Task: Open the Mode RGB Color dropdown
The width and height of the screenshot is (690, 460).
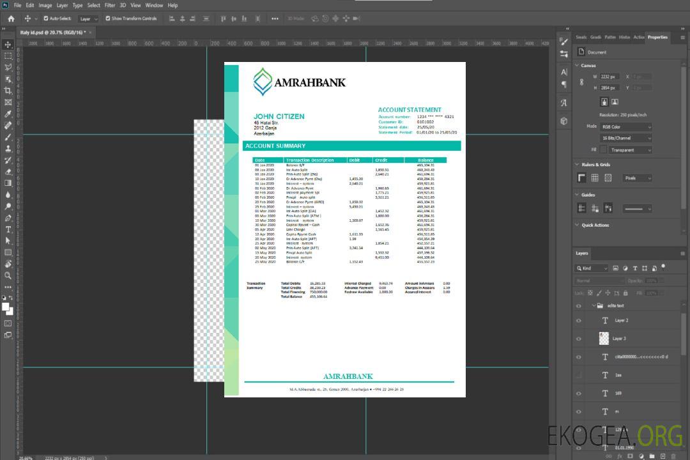Action: 626,126
